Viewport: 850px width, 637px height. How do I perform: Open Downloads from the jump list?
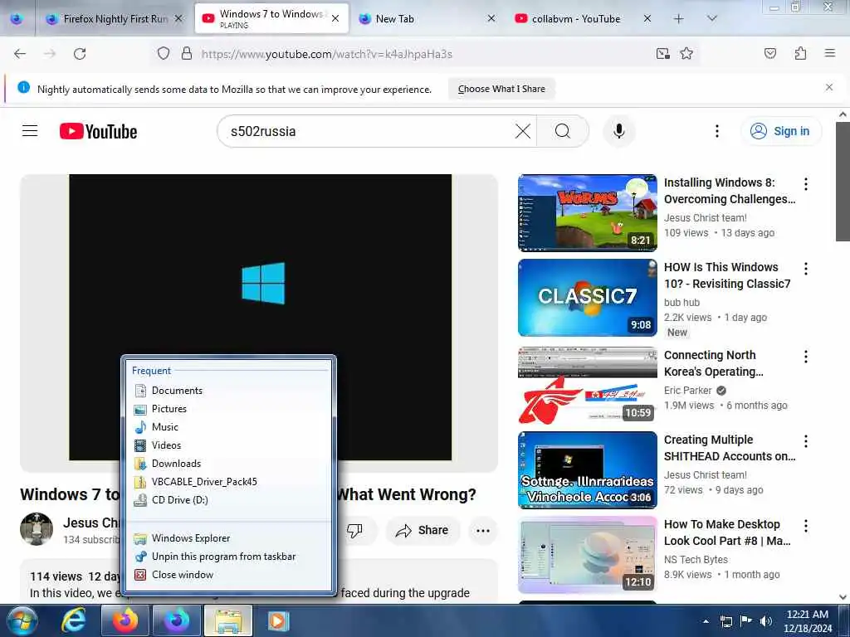228,463
